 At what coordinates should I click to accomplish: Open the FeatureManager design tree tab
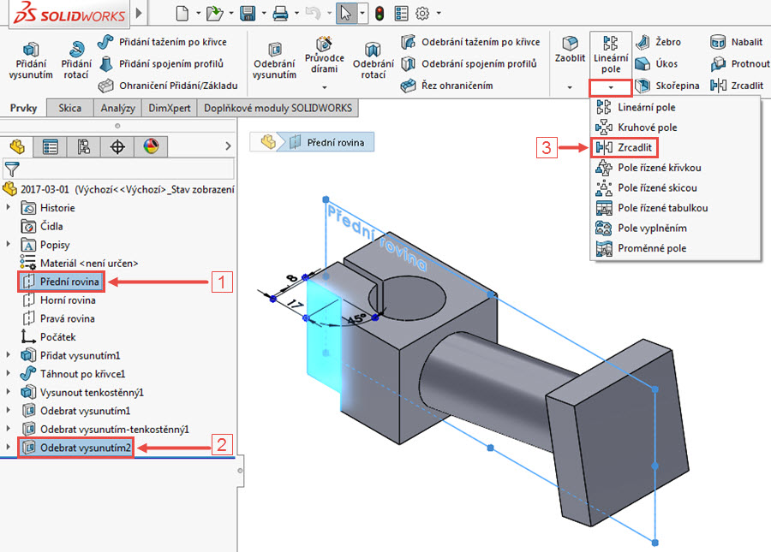coord(17,146)
